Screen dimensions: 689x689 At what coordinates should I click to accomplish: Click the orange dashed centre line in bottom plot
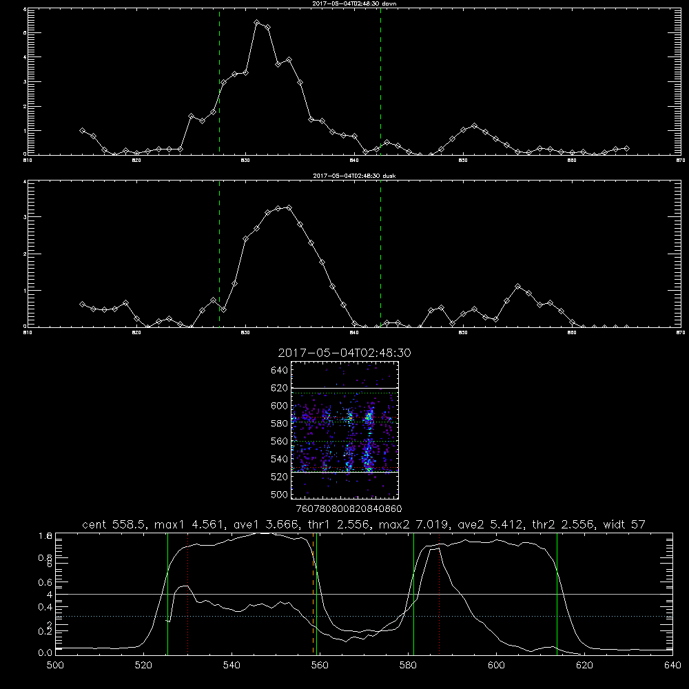pos(313,593)
